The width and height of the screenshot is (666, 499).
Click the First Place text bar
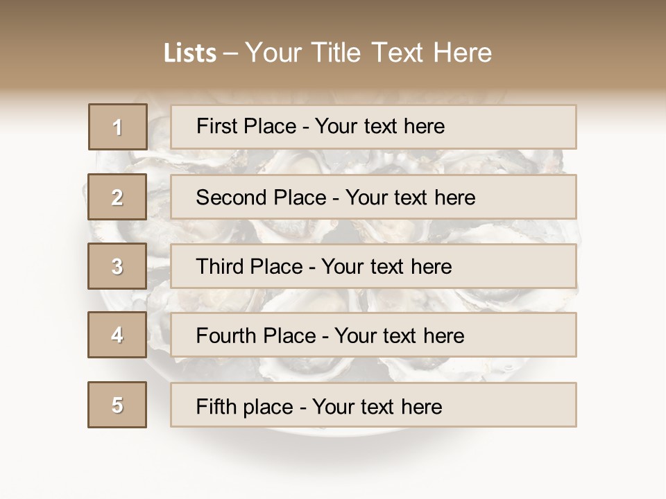point(373,127)
